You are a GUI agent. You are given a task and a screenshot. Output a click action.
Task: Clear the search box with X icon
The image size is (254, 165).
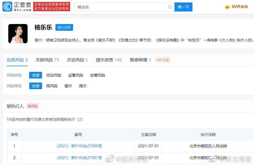170,7
